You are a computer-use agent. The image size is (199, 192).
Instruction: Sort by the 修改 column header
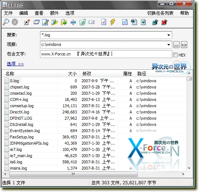(x=99, y=73)
